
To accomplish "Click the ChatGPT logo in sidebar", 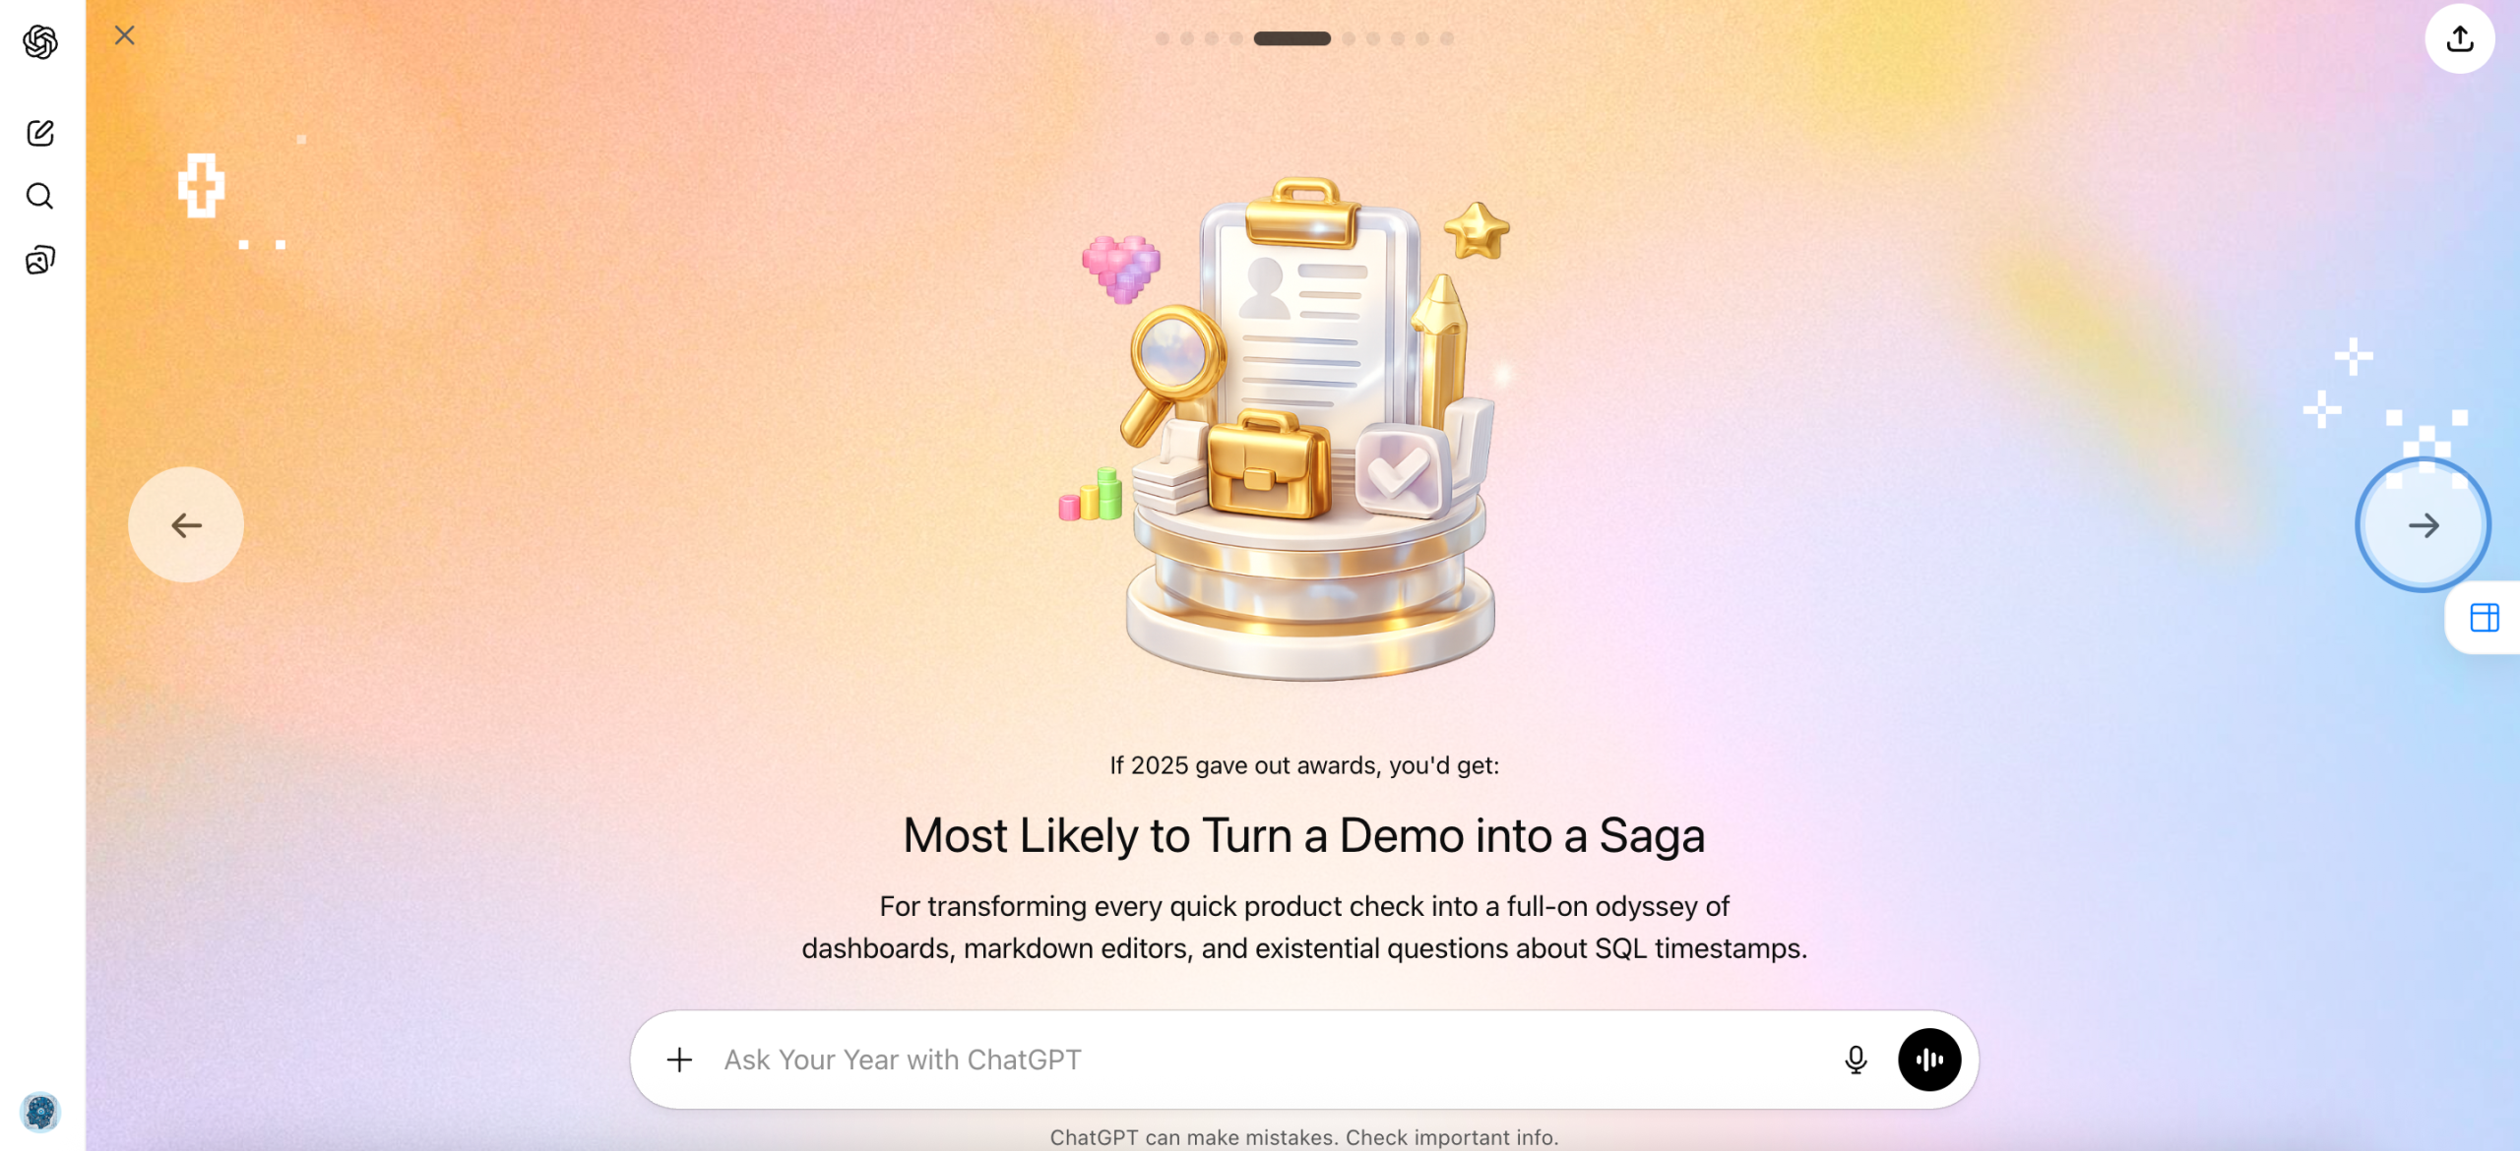I will pyautogui.click(x=40, y=41).
